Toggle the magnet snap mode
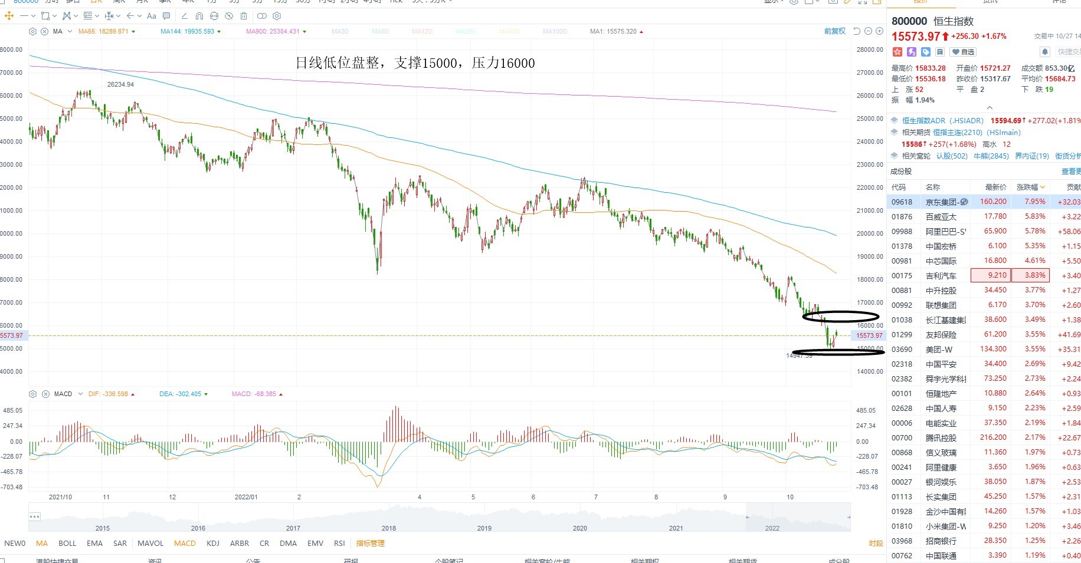Viewport: 1081px width, 563px height. [199, 16]
